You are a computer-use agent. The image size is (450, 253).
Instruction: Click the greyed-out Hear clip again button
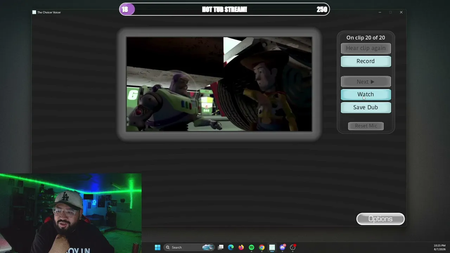point(366,48)
